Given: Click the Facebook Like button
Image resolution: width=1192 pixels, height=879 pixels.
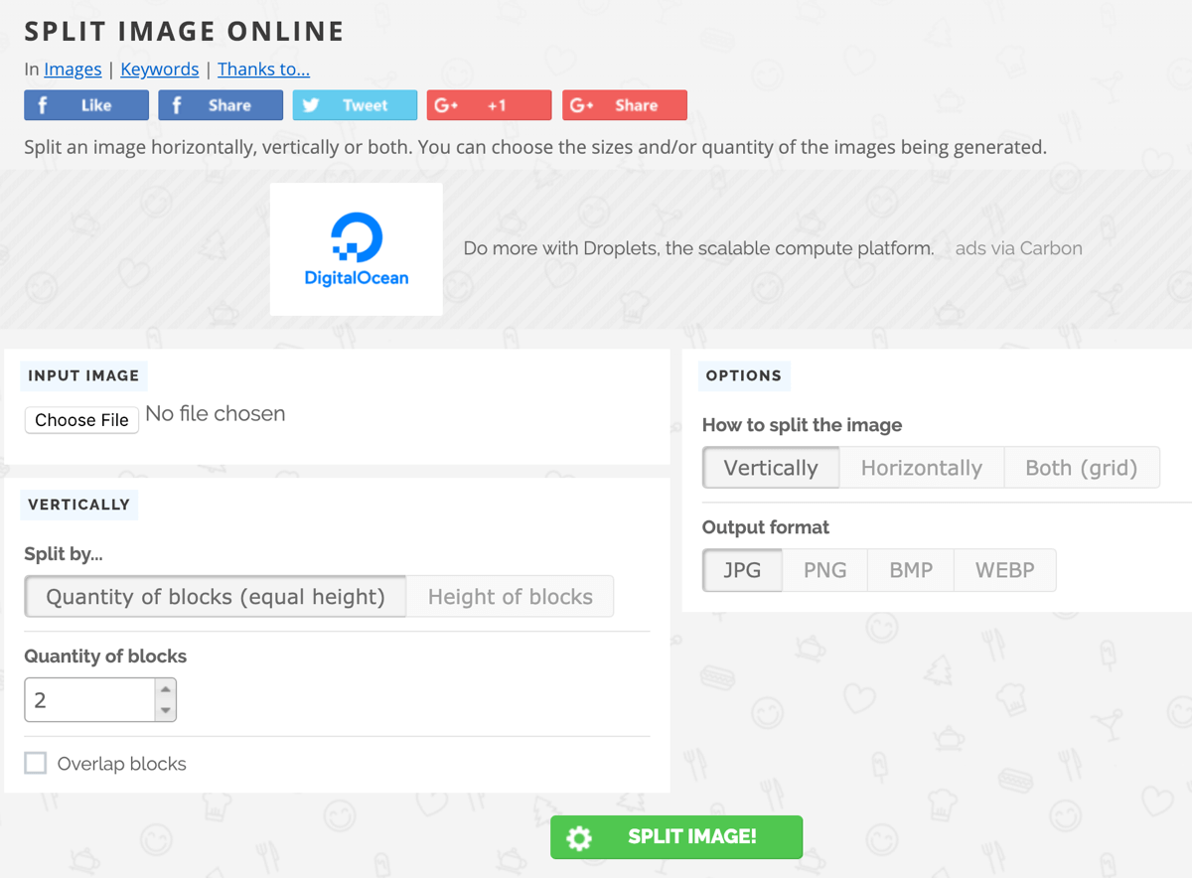Looking at the screenshot, I should click(x=86, y=105).
